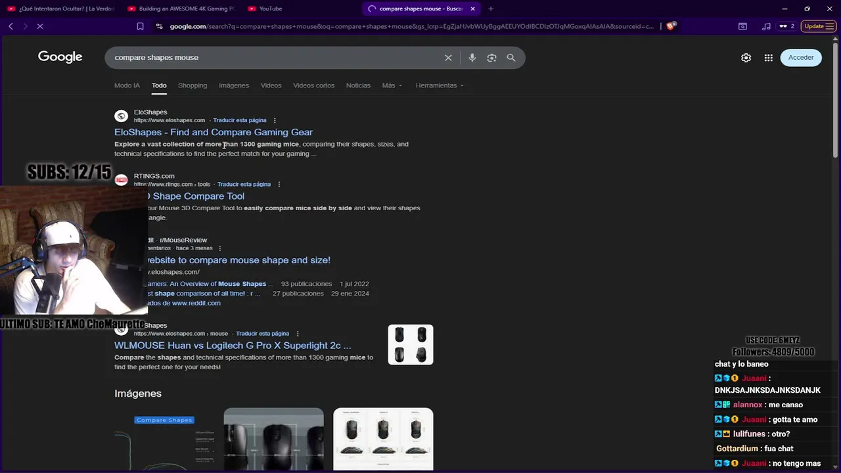841x473 pixels.
Task: Open more options for Reddit result
Action: 220,248
